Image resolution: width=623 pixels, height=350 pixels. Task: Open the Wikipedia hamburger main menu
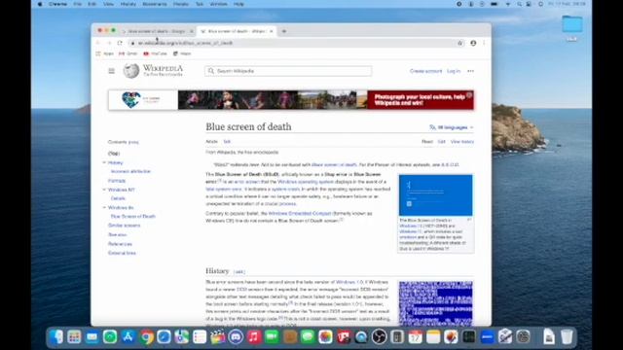coord(111,71)
